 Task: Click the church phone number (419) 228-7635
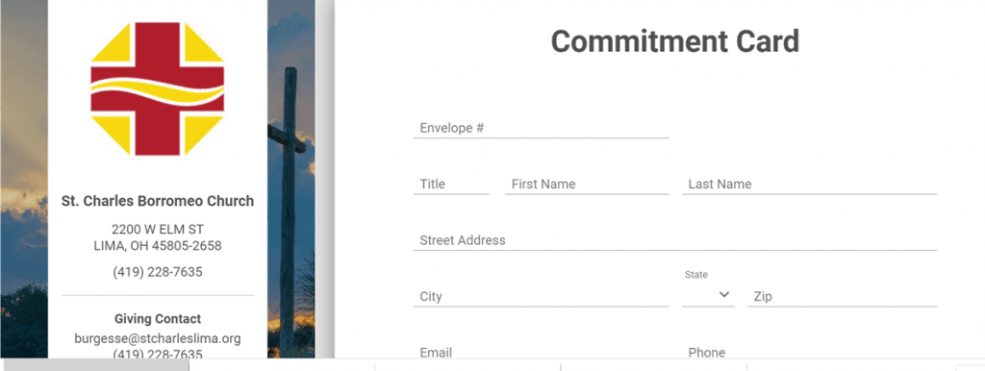pos(158,272)
